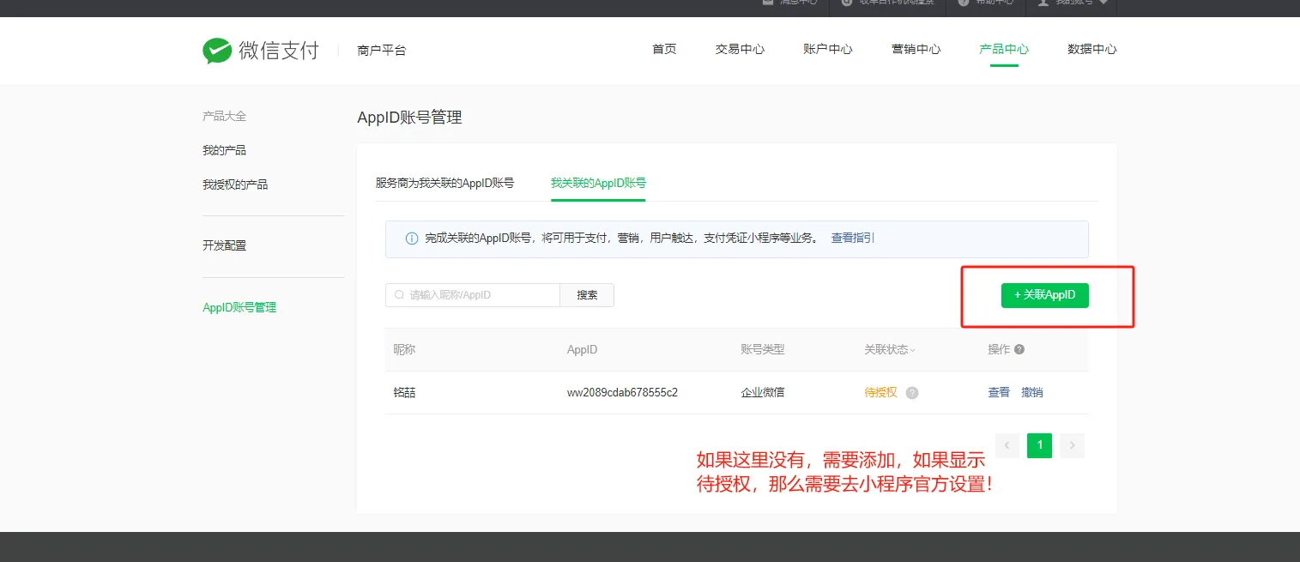The image size is (1300, 562).
Task: Click the 帮助中心 question mark icon
Action: [x=963, y=3]
